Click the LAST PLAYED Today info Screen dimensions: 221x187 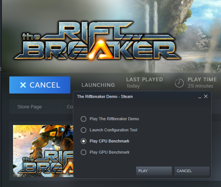144,83
